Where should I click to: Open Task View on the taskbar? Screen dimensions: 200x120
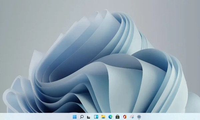pos(89,117)
